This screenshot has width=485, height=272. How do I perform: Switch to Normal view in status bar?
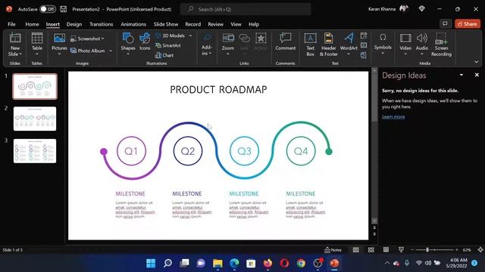[x=356, y=250]
